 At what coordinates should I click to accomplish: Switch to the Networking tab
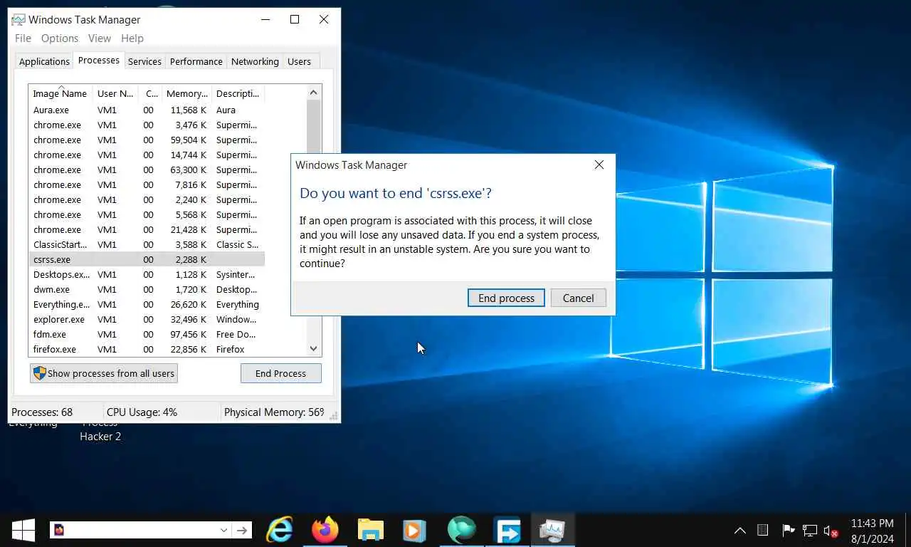tap(255, 61)
